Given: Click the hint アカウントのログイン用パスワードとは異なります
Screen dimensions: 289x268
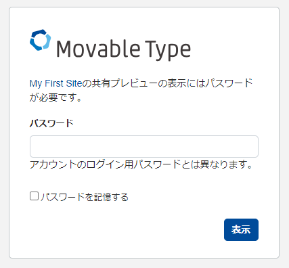Looking at the screenshot, I should point(141,164).
